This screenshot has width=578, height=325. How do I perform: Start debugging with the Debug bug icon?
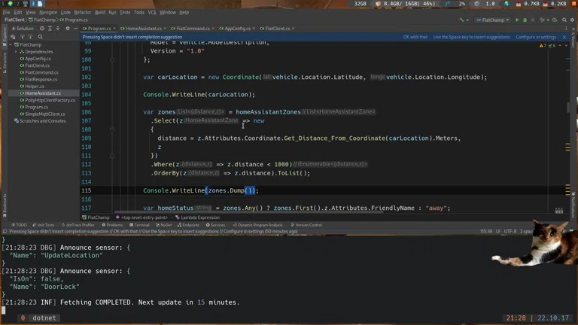tap(525, 20)
